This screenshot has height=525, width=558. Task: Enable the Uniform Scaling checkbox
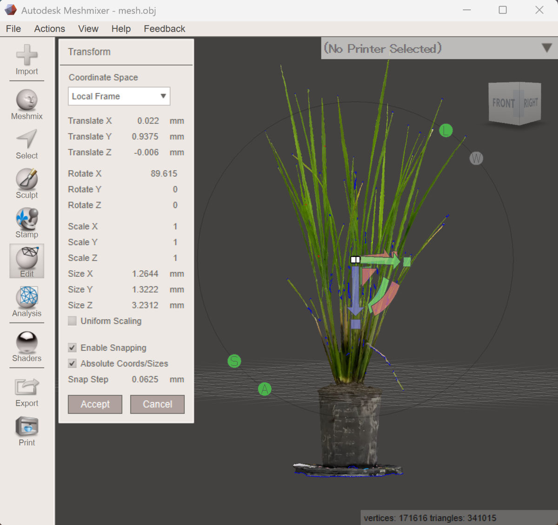(72, 321)
